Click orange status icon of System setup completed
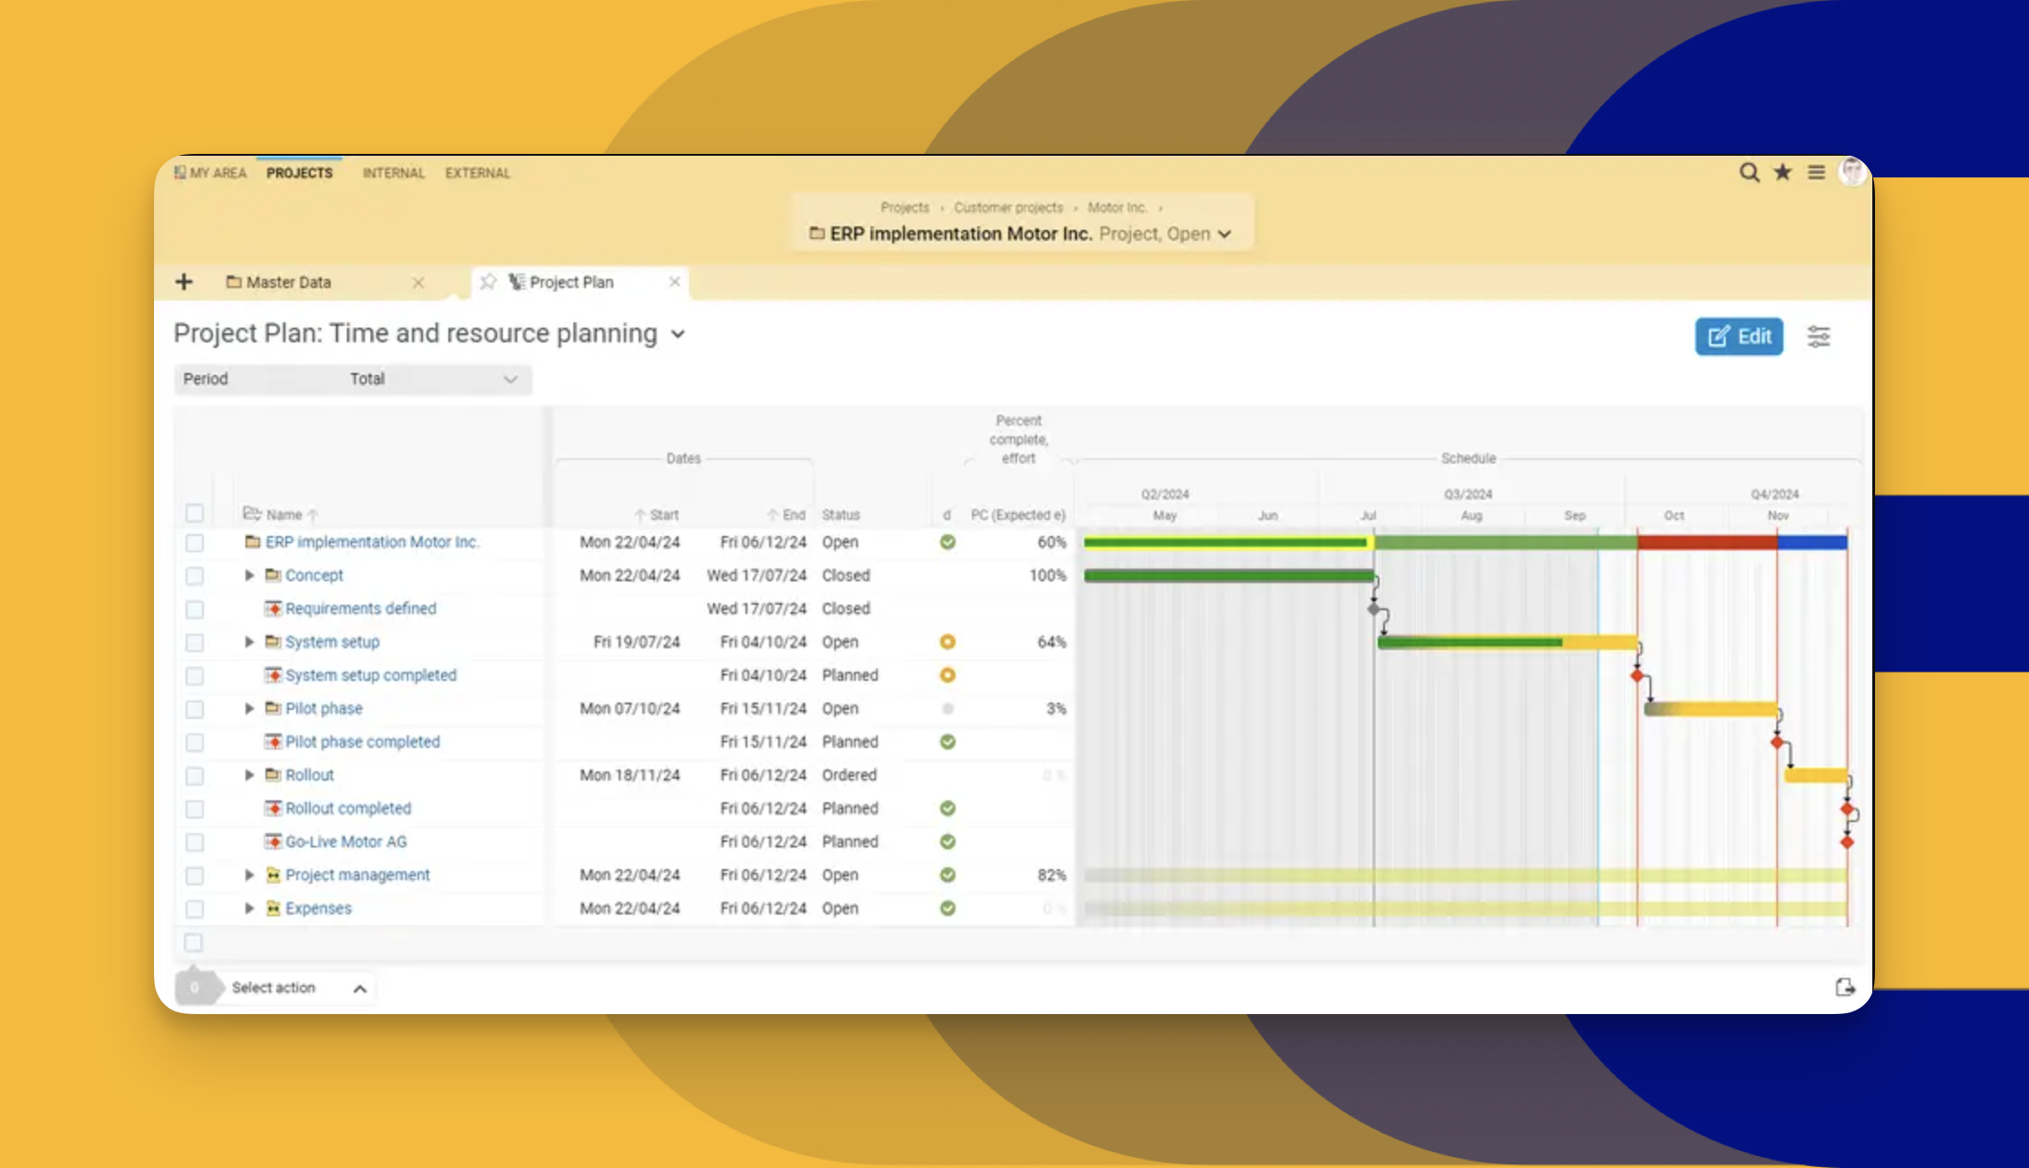 [947, 675]
